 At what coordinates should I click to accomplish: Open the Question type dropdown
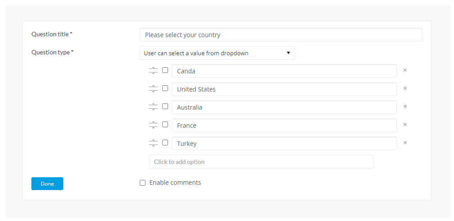tap(217, 53)
